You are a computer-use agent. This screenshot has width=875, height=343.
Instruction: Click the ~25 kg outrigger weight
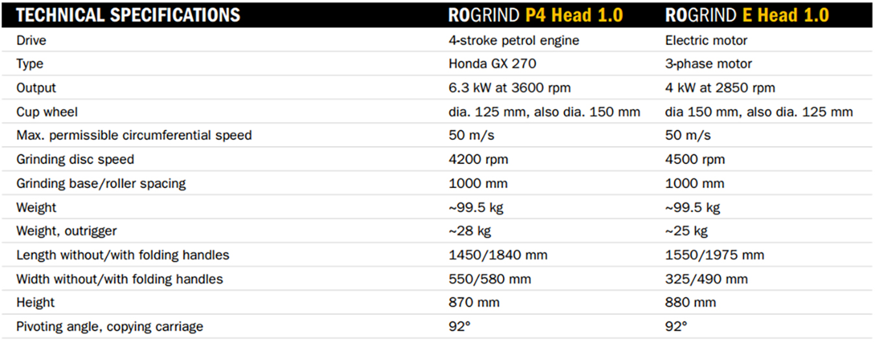(686, 231)
